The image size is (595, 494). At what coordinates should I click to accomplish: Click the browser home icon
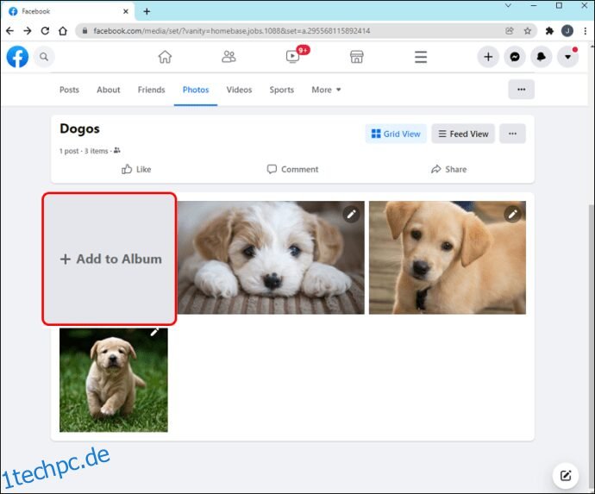point(63,31)
